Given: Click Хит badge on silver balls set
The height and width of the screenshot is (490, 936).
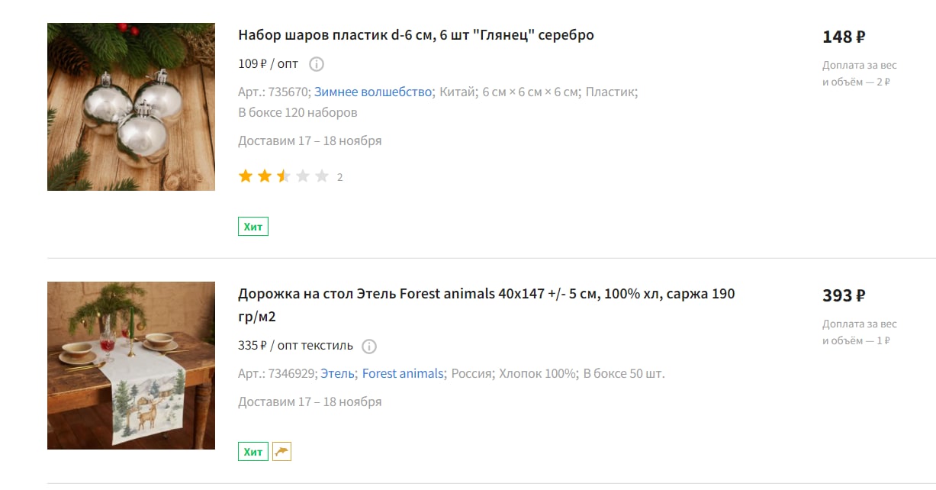Looking at the screenshot, I should 253,227.
